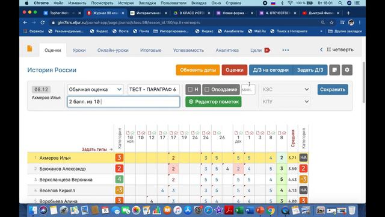Open the journal document icon beside tabs
This screenshot has width=385, height=217.
click(x=29, y=49)
